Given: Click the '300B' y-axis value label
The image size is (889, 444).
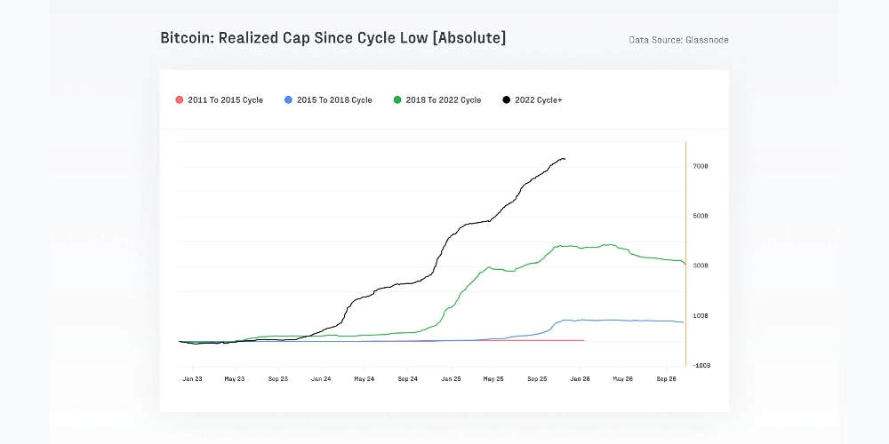Looking at the screenshot, I should pos(701,266).
